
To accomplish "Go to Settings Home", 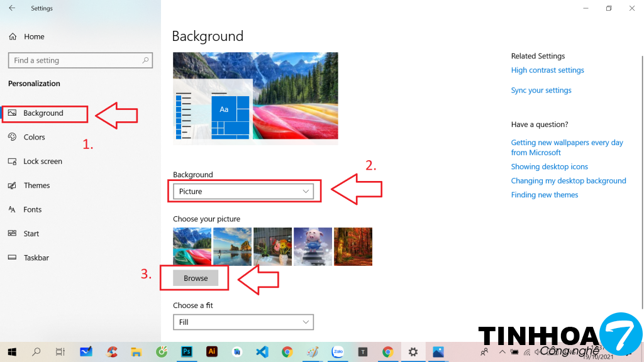I will pos(34,36).
